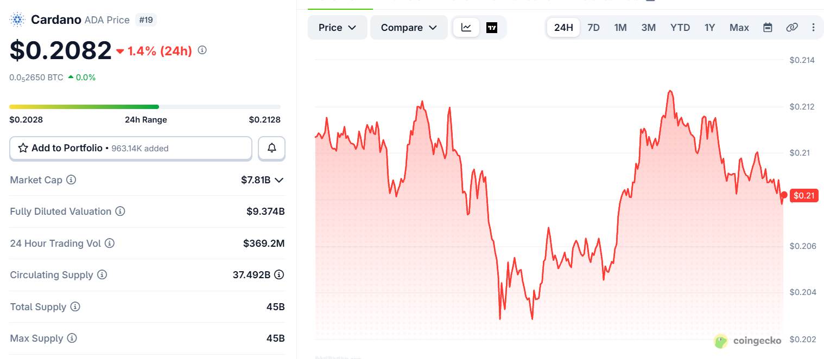Click the info icon beside Circulating Supply value
This screenshot has width=824, height=359.
coord(279,275)
